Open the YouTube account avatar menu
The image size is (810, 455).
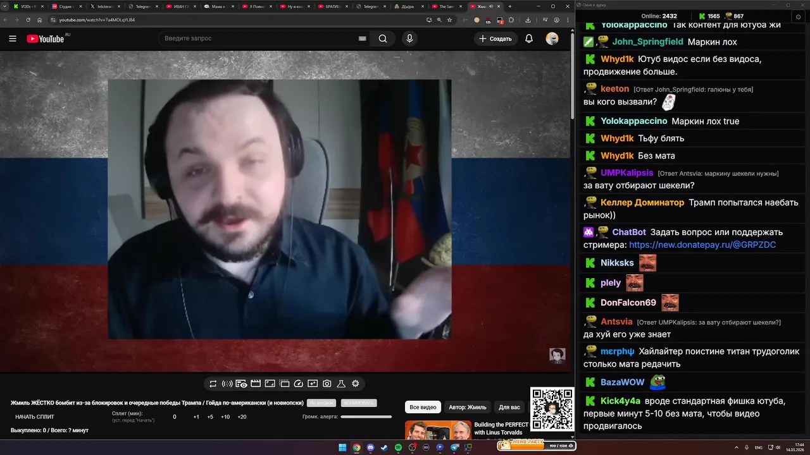coord(552,39)
